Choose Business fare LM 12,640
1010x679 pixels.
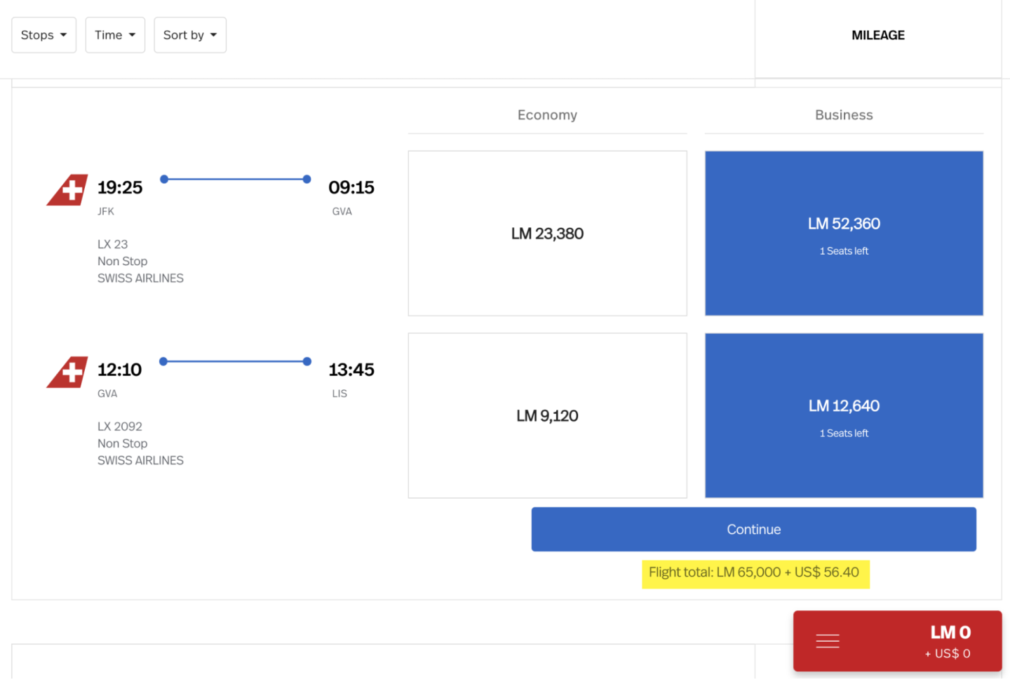(844, 416)
